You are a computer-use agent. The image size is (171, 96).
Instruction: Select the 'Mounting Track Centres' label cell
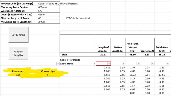click(x=18, y=7)
